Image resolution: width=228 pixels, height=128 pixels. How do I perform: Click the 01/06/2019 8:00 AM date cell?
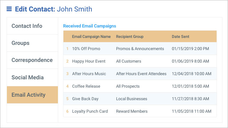190,61
